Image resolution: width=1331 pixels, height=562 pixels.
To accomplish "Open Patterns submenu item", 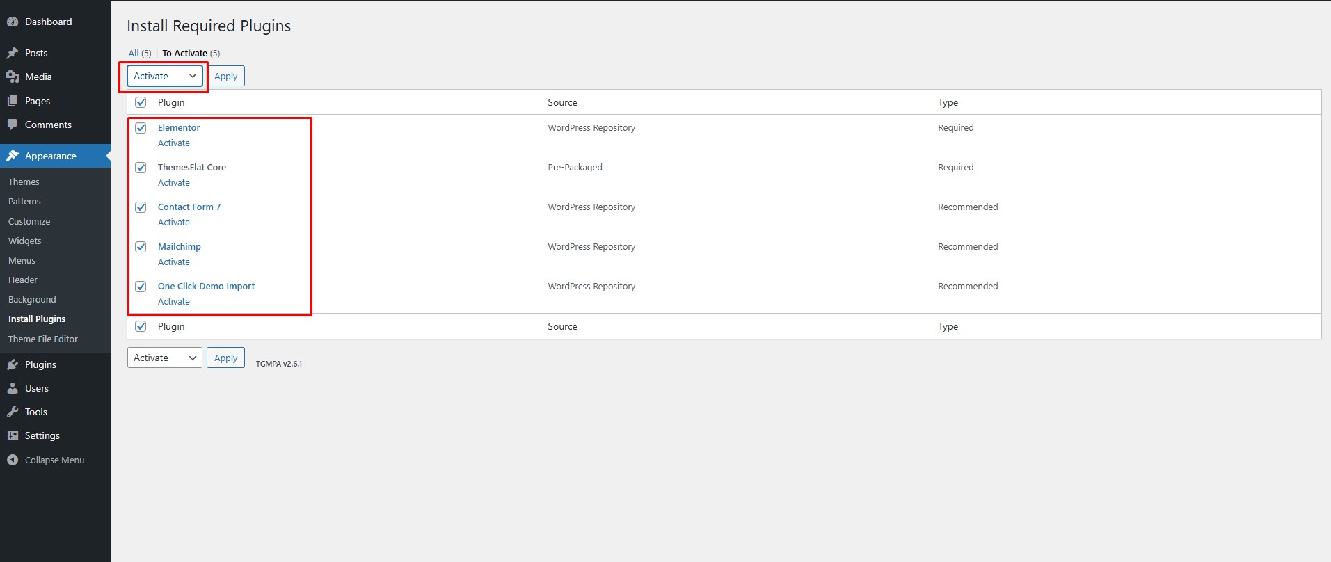I will click(x=24, y=201).
